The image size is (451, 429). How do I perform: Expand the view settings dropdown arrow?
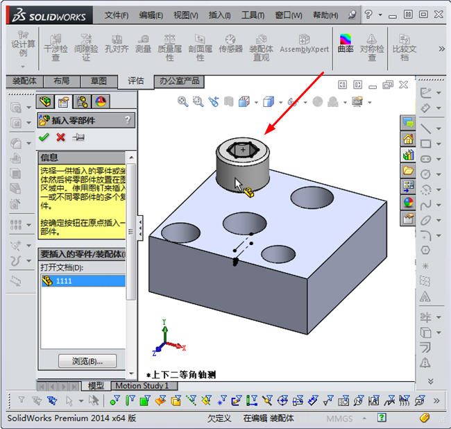[x=370, y=103]
